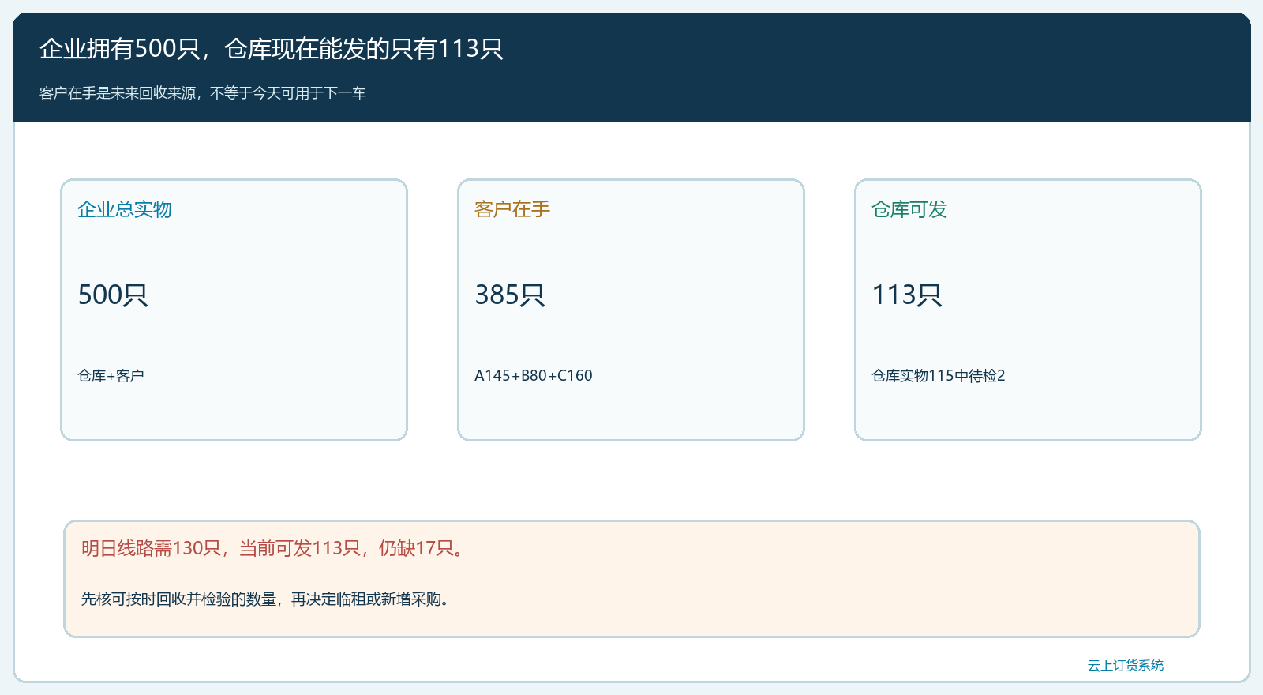Open the 云上订货系统 link

[1126, 666]
